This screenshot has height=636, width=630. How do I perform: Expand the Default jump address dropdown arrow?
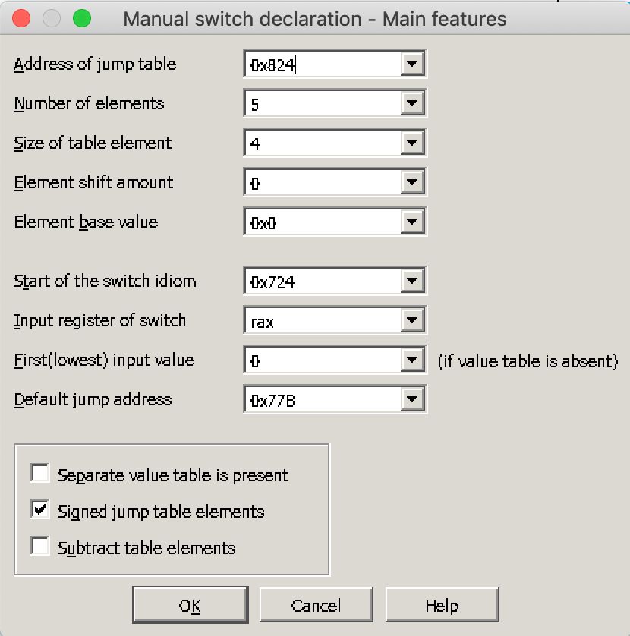[x=412, y=399]
